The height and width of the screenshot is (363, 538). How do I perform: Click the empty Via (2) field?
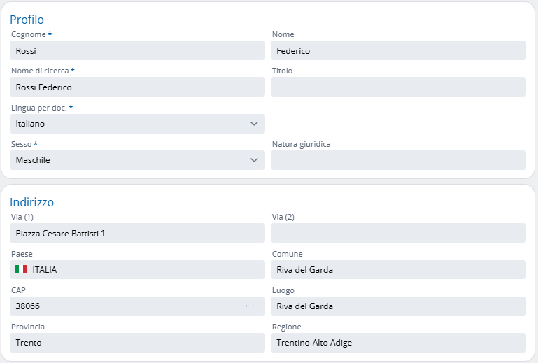click(x=397, y=233)
